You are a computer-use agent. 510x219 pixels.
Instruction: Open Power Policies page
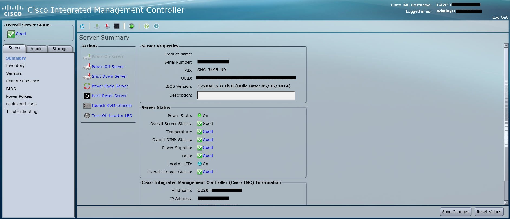pyautogui.click(x=19, y=96)
